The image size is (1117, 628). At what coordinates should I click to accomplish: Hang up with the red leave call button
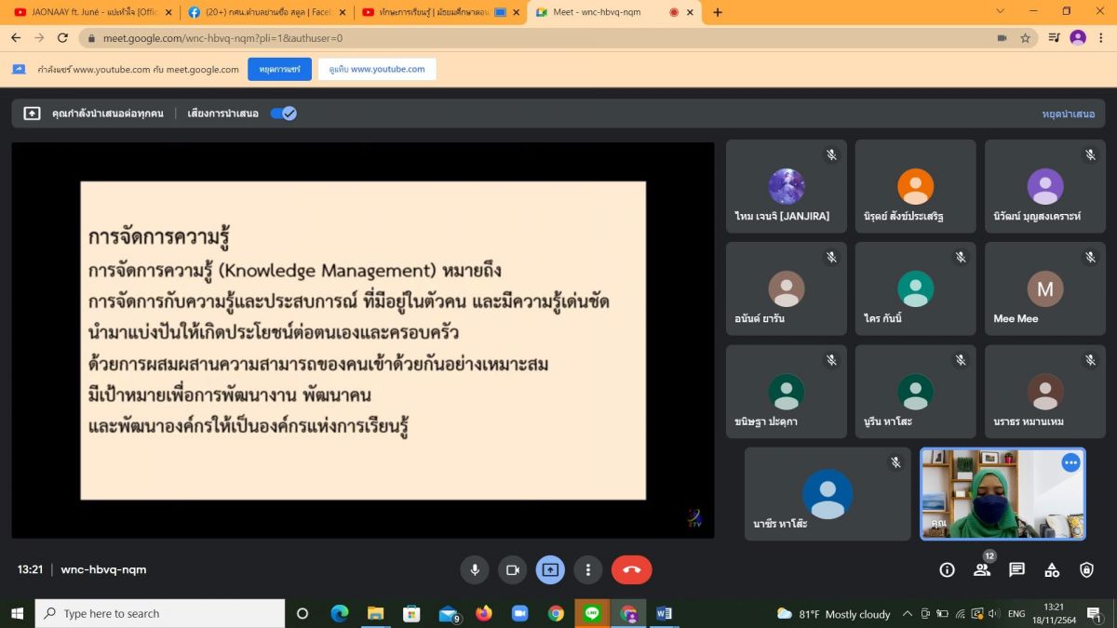(631, 569)
